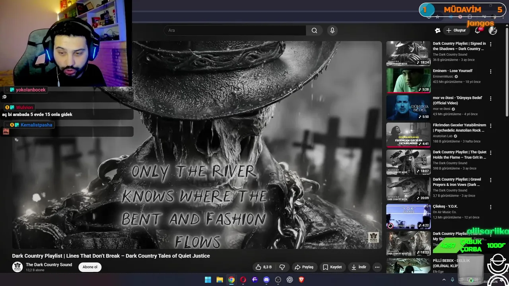Viewport: 509px width, 286px height.
Task: Open options for Gravel Prayers & Iron Vows
Action: click(x=491, y=180)
